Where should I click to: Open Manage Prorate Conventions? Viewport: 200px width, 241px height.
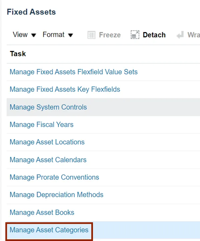click(55, 177)
